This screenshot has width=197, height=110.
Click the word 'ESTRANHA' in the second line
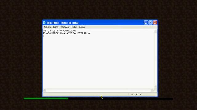[83, 33]
